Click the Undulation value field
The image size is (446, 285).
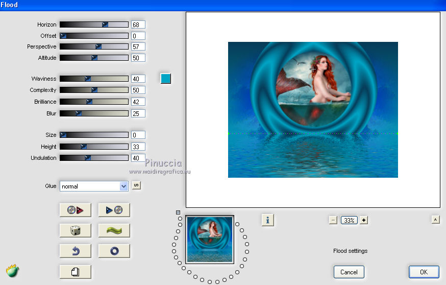coord(138,158)
